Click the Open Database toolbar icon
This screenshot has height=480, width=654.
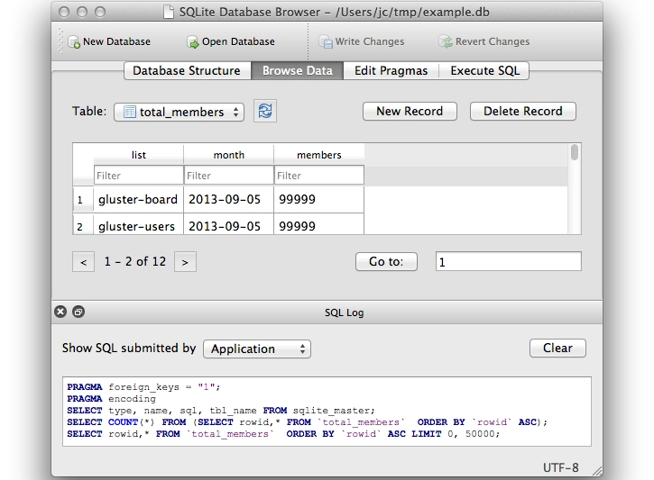pyautogui.click(x=193, y=42)
